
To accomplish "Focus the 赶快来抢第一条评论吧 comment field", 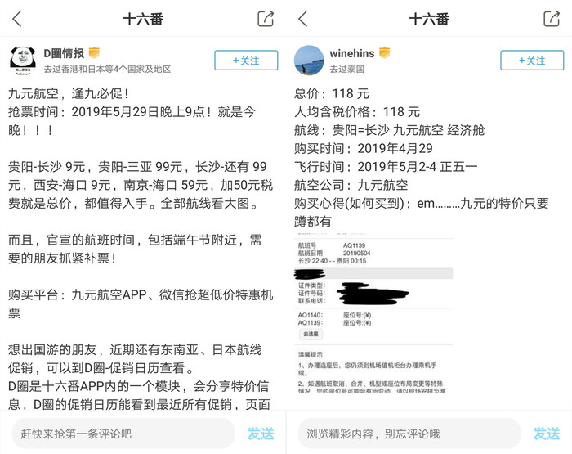I will coord(123,434).
